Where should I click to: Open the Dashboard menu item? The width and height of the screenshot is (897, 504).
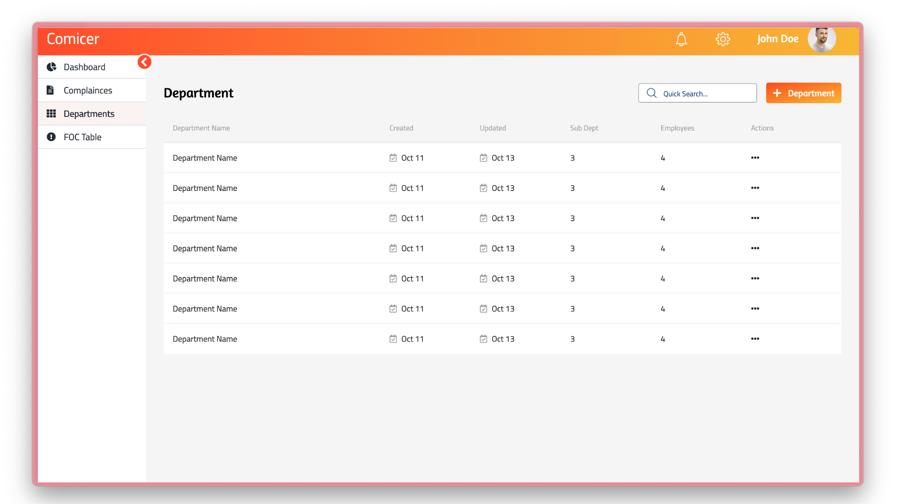[92, 67]
